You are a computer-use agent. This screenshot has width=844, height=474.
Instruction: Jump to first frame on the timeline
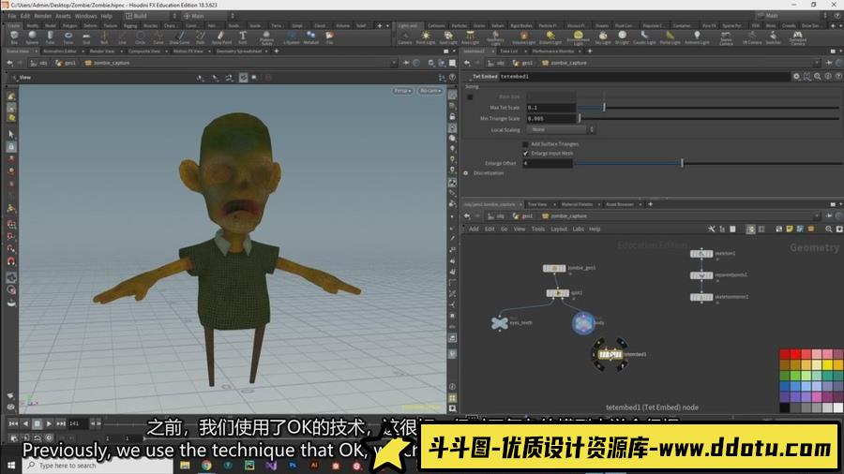[13, 423]
